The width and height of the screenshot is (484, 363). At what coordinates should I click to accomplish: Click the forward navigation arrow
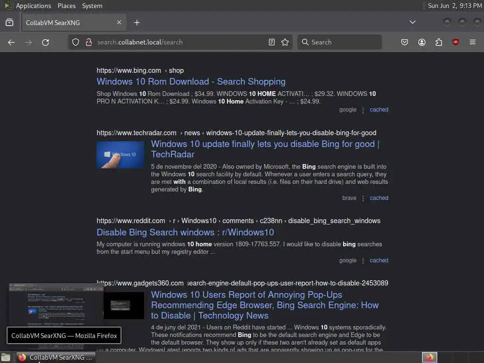[28, 42]
